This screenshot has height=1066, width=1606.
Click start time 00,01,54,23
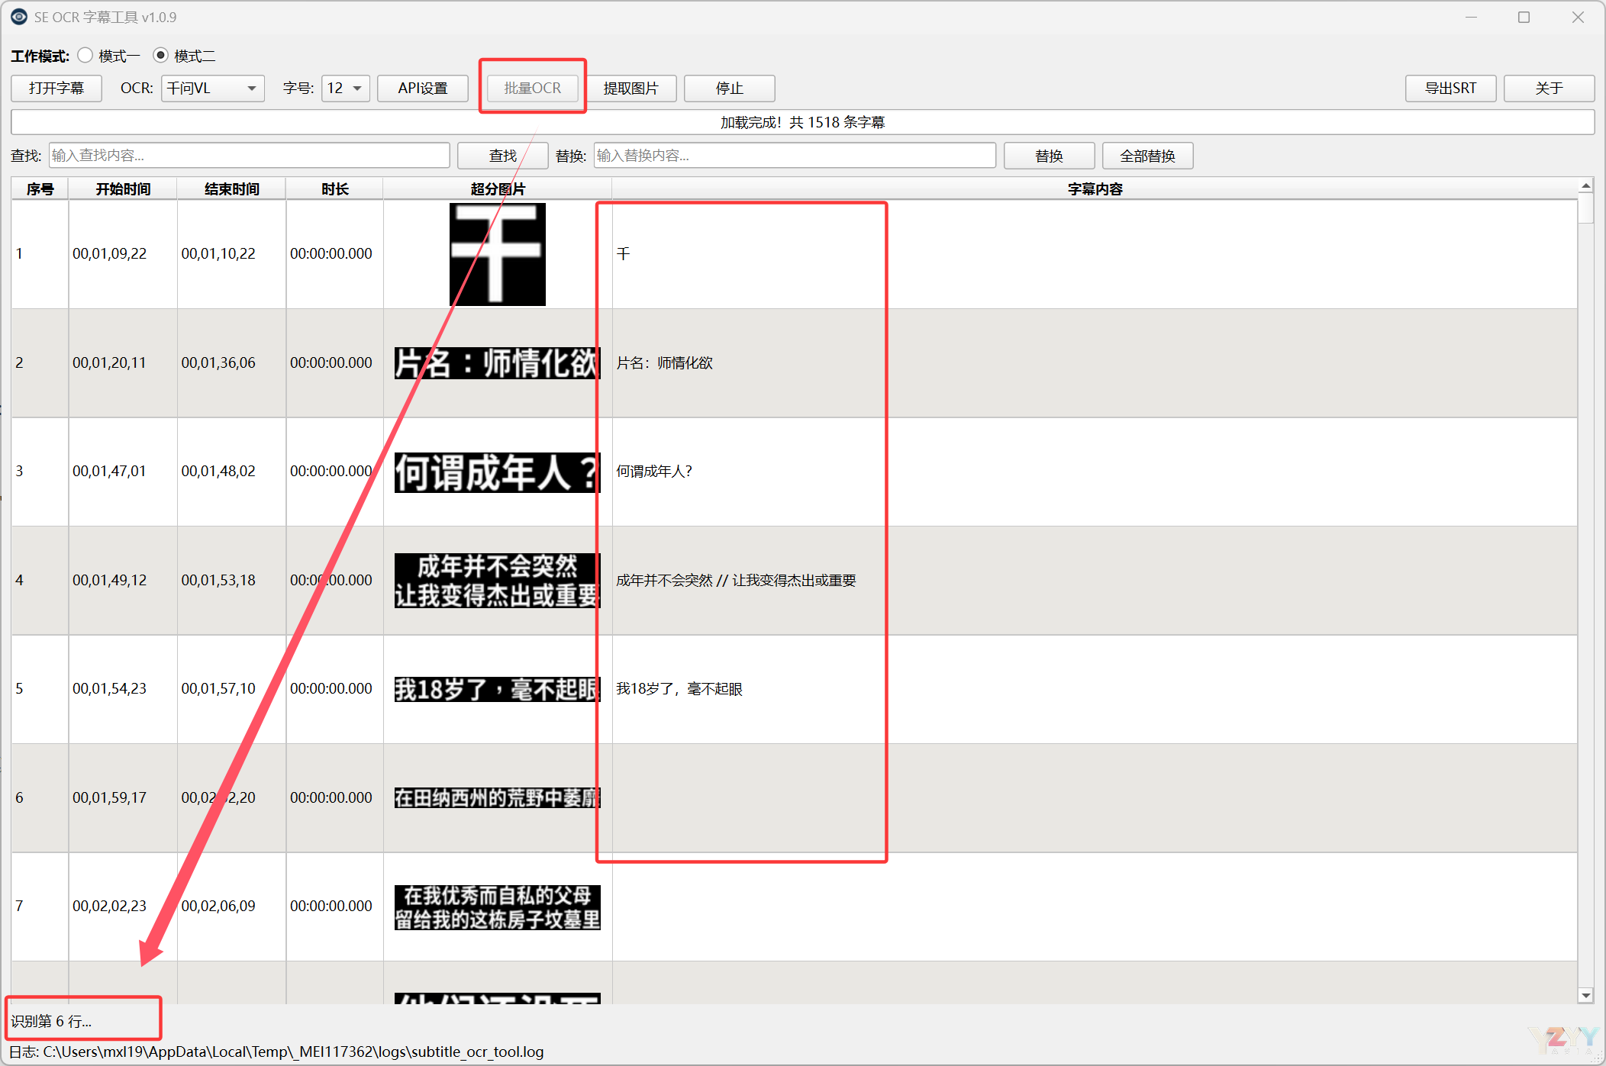coord(110,689)
